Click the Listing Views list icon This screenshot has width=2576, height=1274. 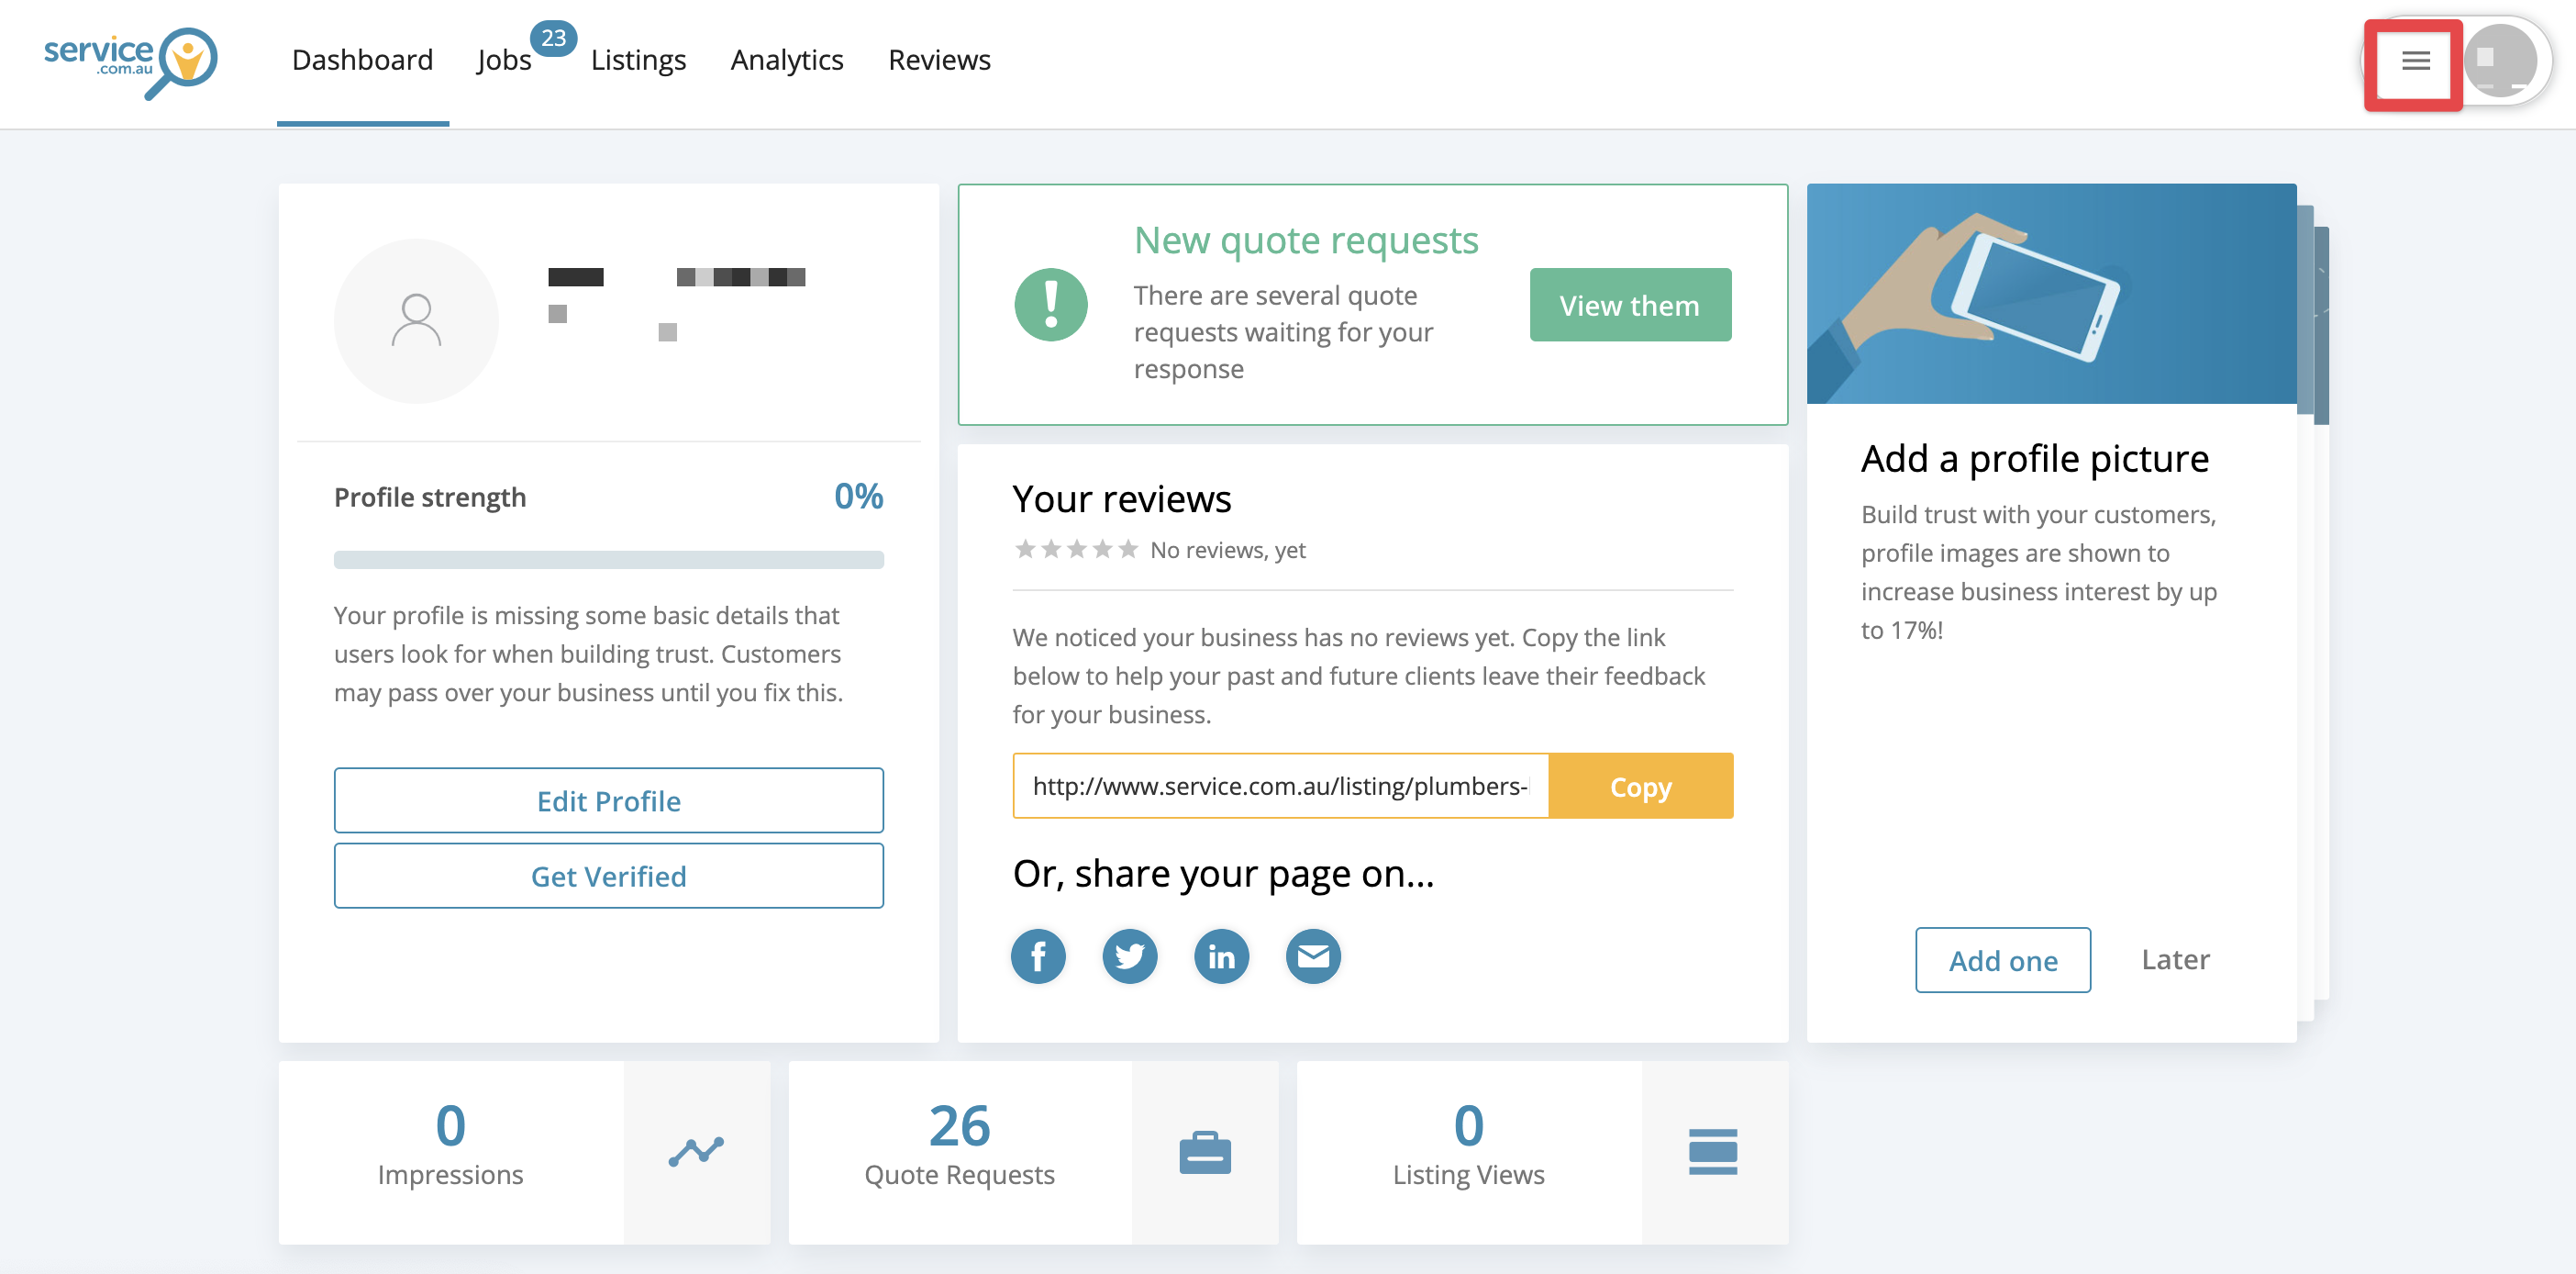tap(1712, 1152)
